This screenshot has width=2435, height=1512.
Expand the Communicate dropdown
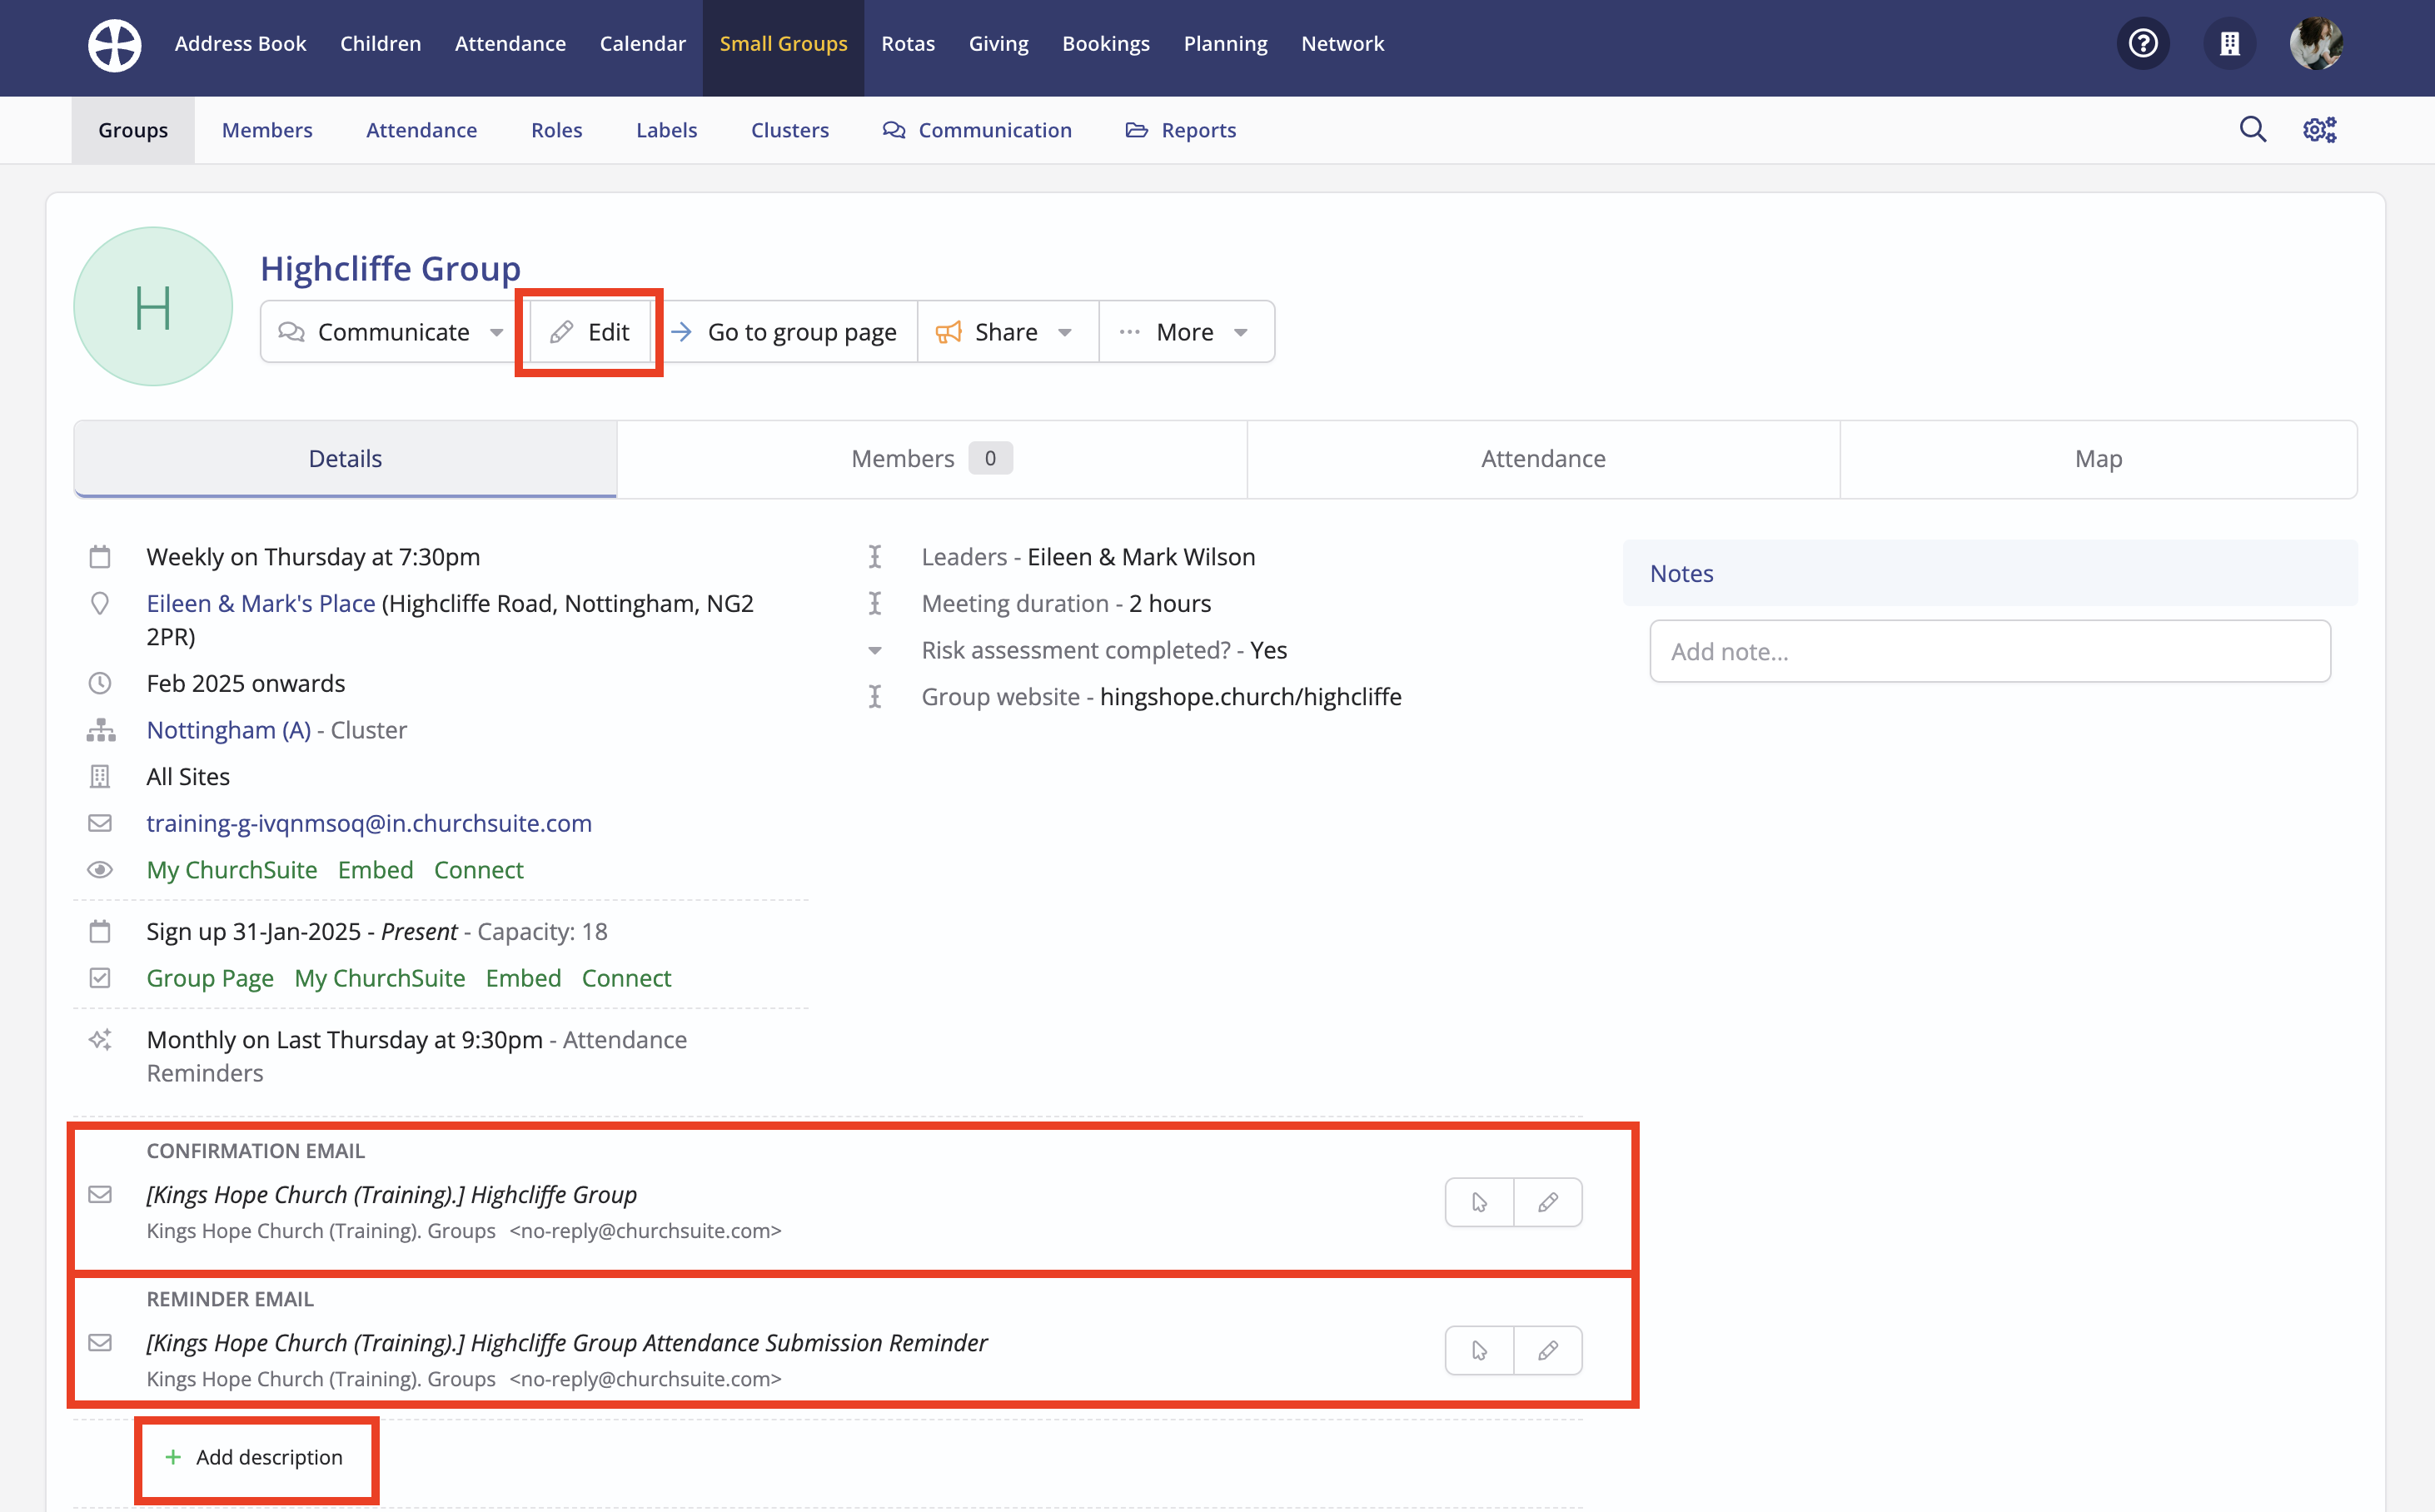pos(391,332)
